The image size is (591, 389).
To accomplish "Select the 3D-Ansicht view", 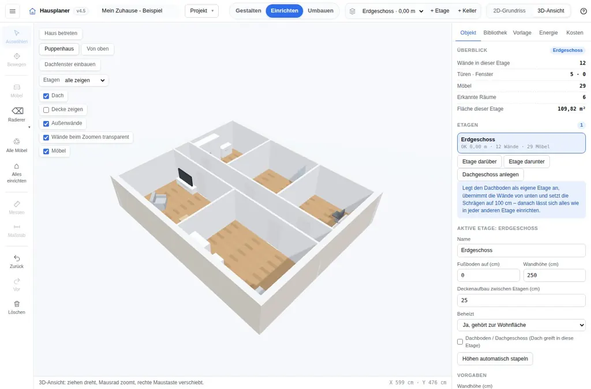I will click(551, 11).
